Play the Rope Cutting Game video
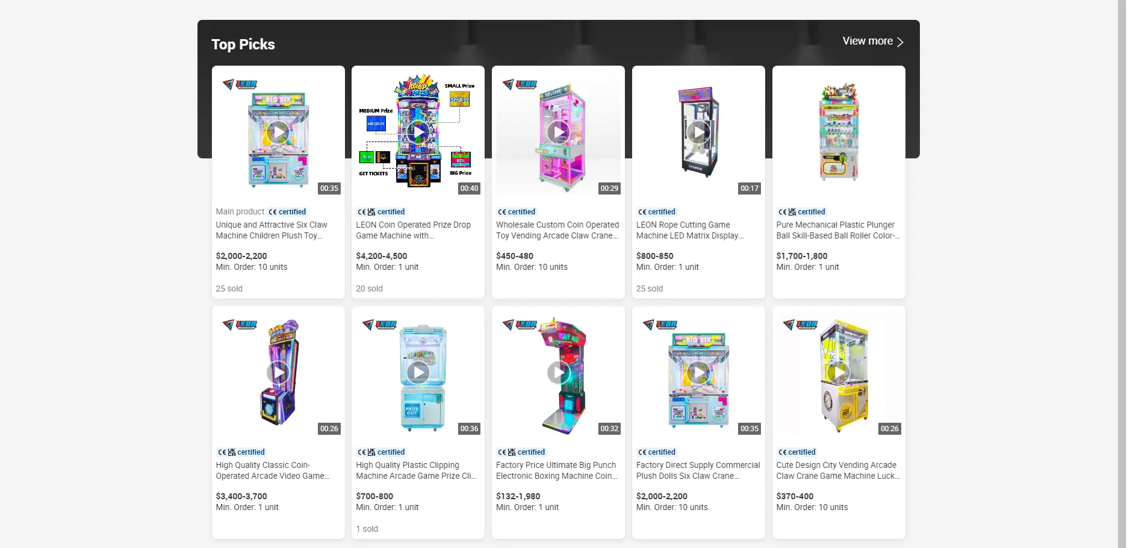This screenshot has height=548, width=1127. (698, 132)
